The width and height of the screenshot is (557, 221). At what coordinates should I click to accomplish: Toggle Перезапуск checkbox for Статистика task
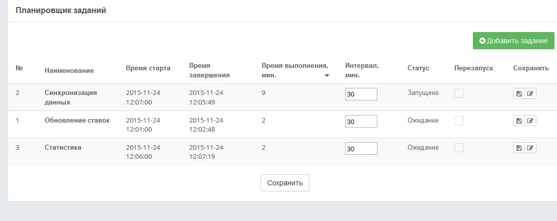point(459,148)
